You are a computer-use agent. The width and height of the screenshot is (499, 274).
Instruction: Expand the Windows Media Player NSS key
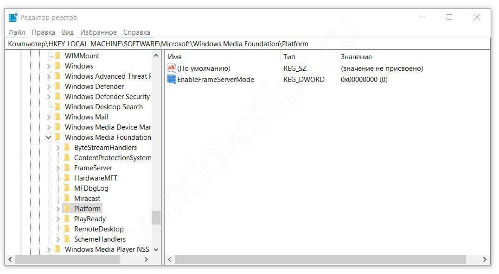pyautogui.click(x=49, y=249)
